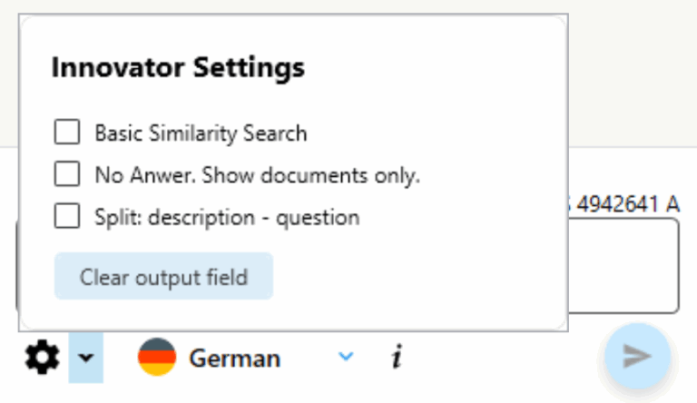
Task: Open the italic info icon
Action: click(396, 358)
